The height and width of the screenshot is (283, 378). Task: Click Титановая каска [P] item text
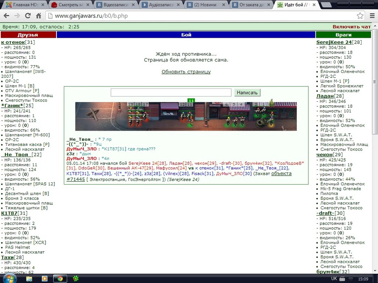(27, 144)
